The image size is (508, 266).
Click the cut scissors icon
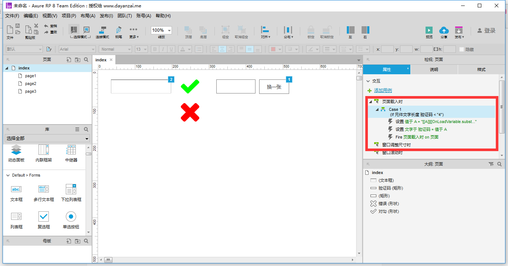point(36,25)
